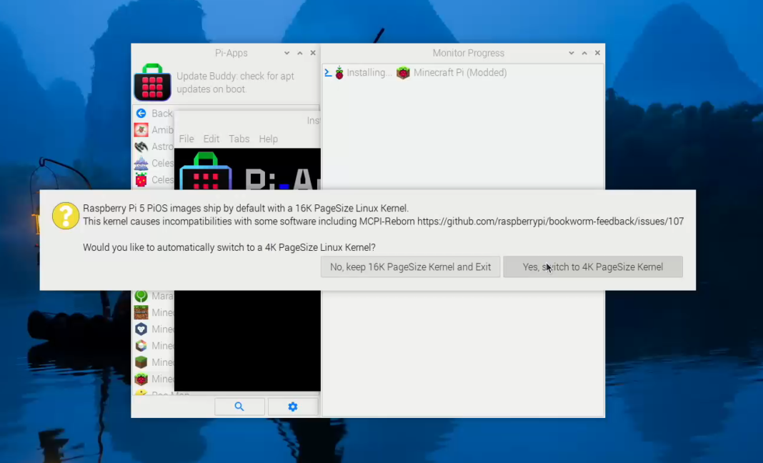This screenshot has width=763, height=463.
Task: Expand the Pi-Apps window using the up chevron
Action: click(x=299, y=52)
